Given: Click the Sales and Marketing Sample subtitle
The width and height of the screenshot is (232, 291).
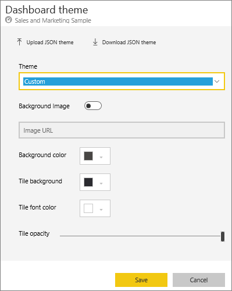Looking at the screenshot, I should (53, 20).
